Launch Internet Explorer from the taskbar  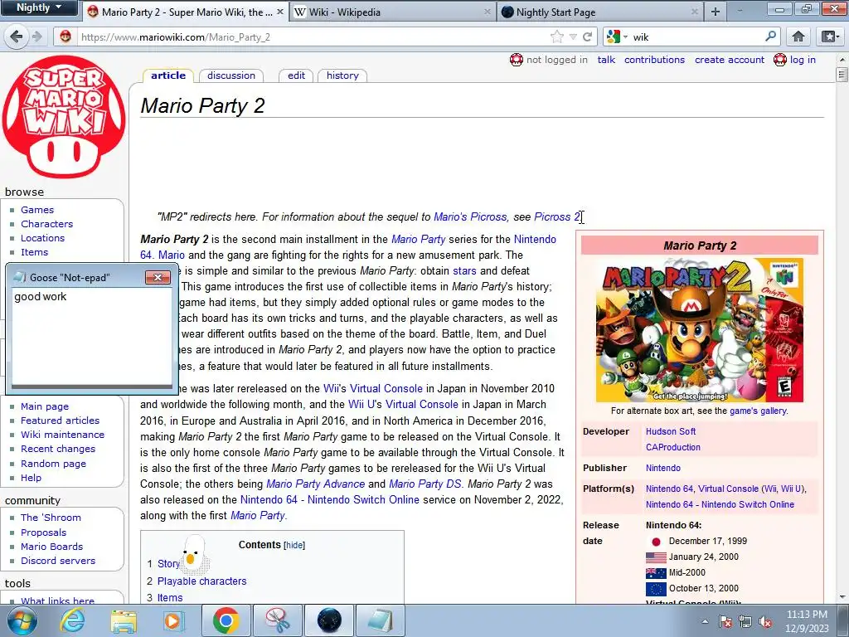coord(73,620)
